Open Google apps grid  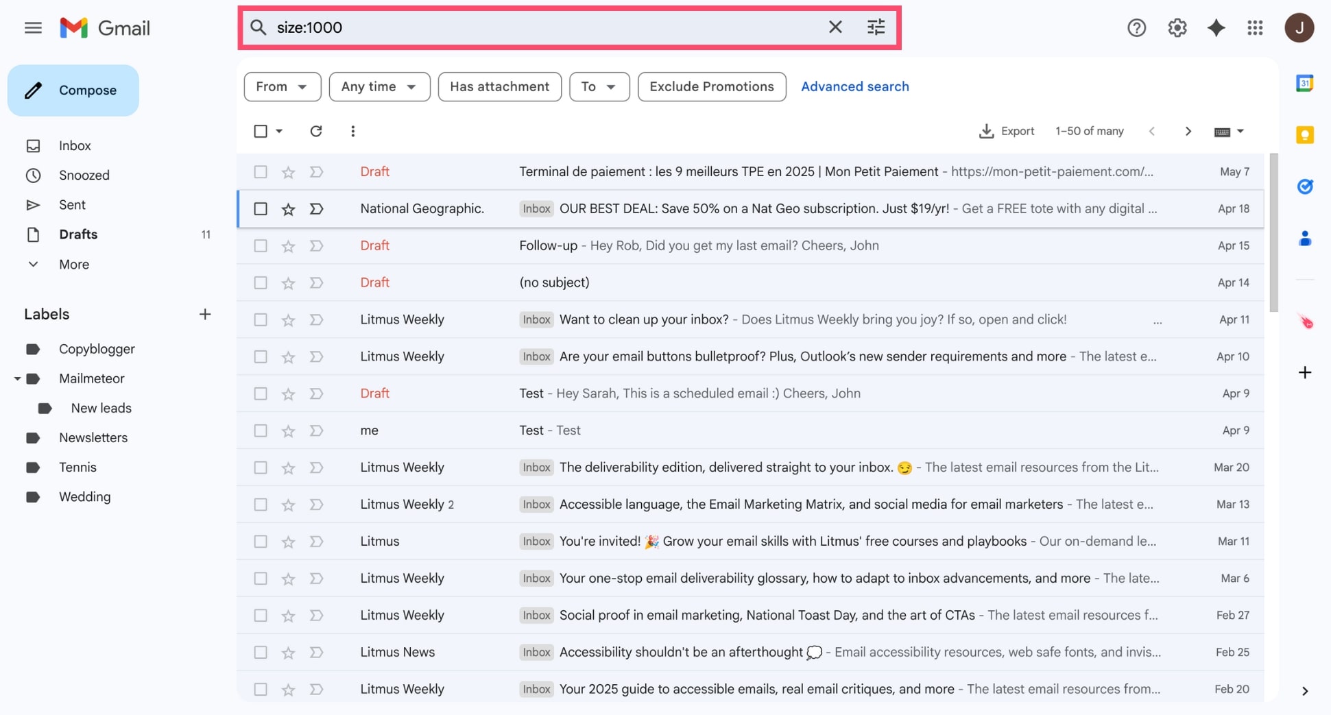click(1255, 28)
